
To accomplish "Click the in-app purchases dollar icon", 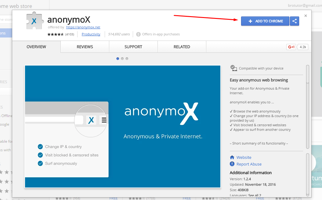I will (138, 34).
